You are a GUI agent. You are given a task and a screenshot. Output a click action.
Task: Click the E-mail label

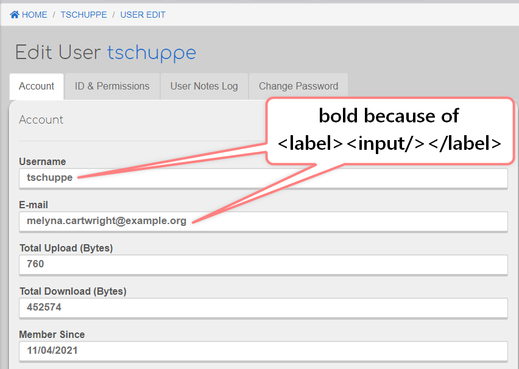34,205
